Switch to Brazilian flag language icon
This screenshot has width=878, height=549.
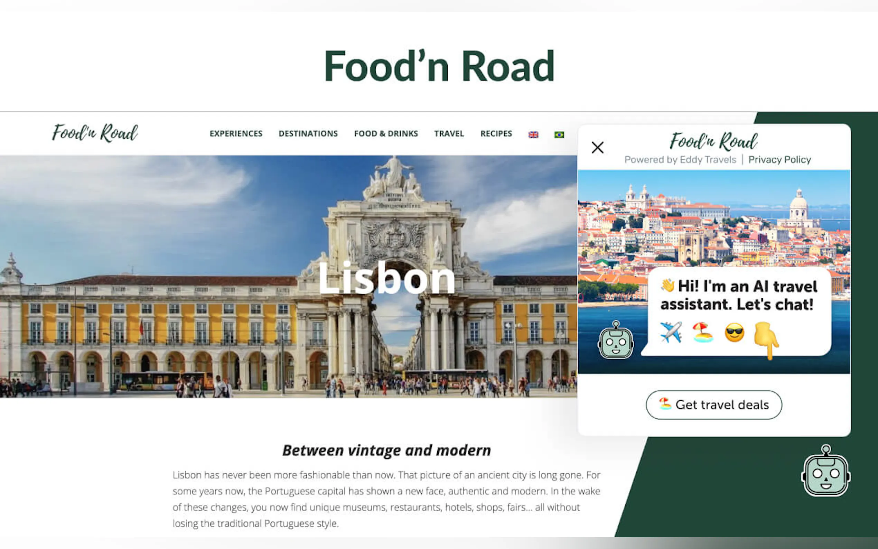[559, 135]
